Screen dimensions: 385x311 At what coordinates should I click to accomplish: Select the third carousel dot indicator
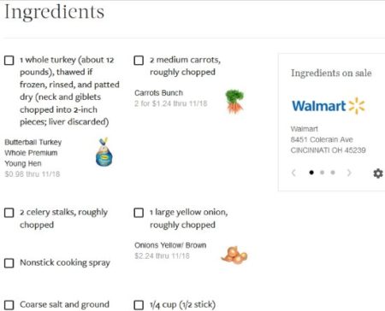pos(333,173)
